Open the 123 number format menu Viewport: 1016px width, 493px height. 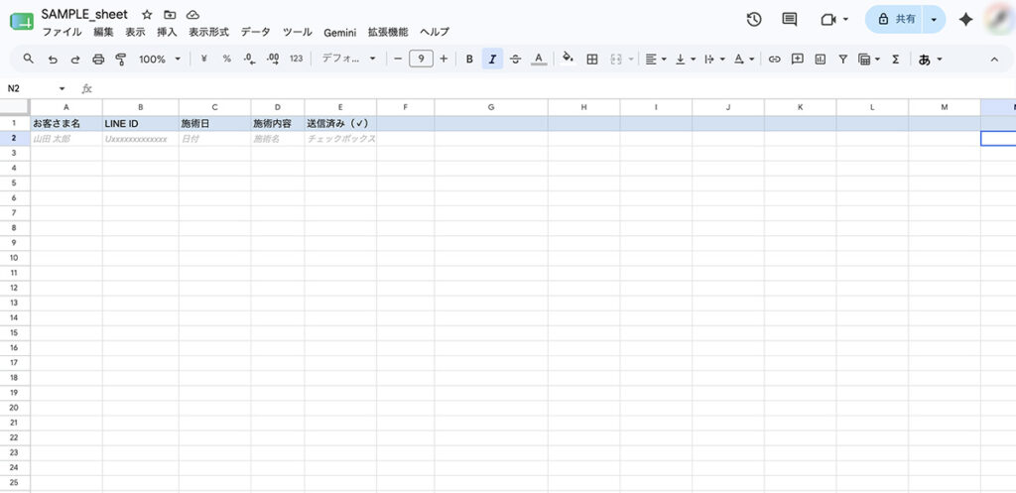[x=296, y=59]
